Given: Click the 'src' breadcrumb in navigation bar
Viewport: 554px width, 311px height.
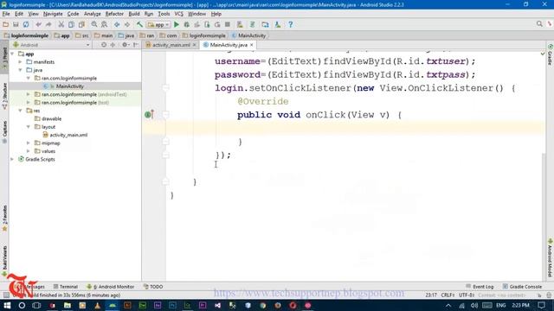Looking at the screenshot, I should tap(82, 35).
